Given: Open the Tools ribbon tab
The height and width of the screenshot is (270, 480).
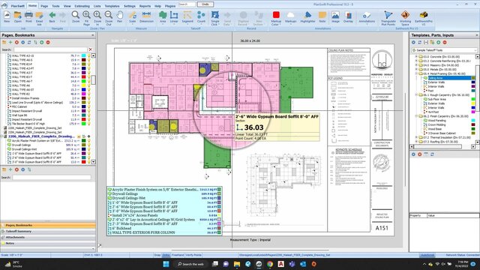Looking at the screenshot, I should pyautogui.click(x=55, y=6).
